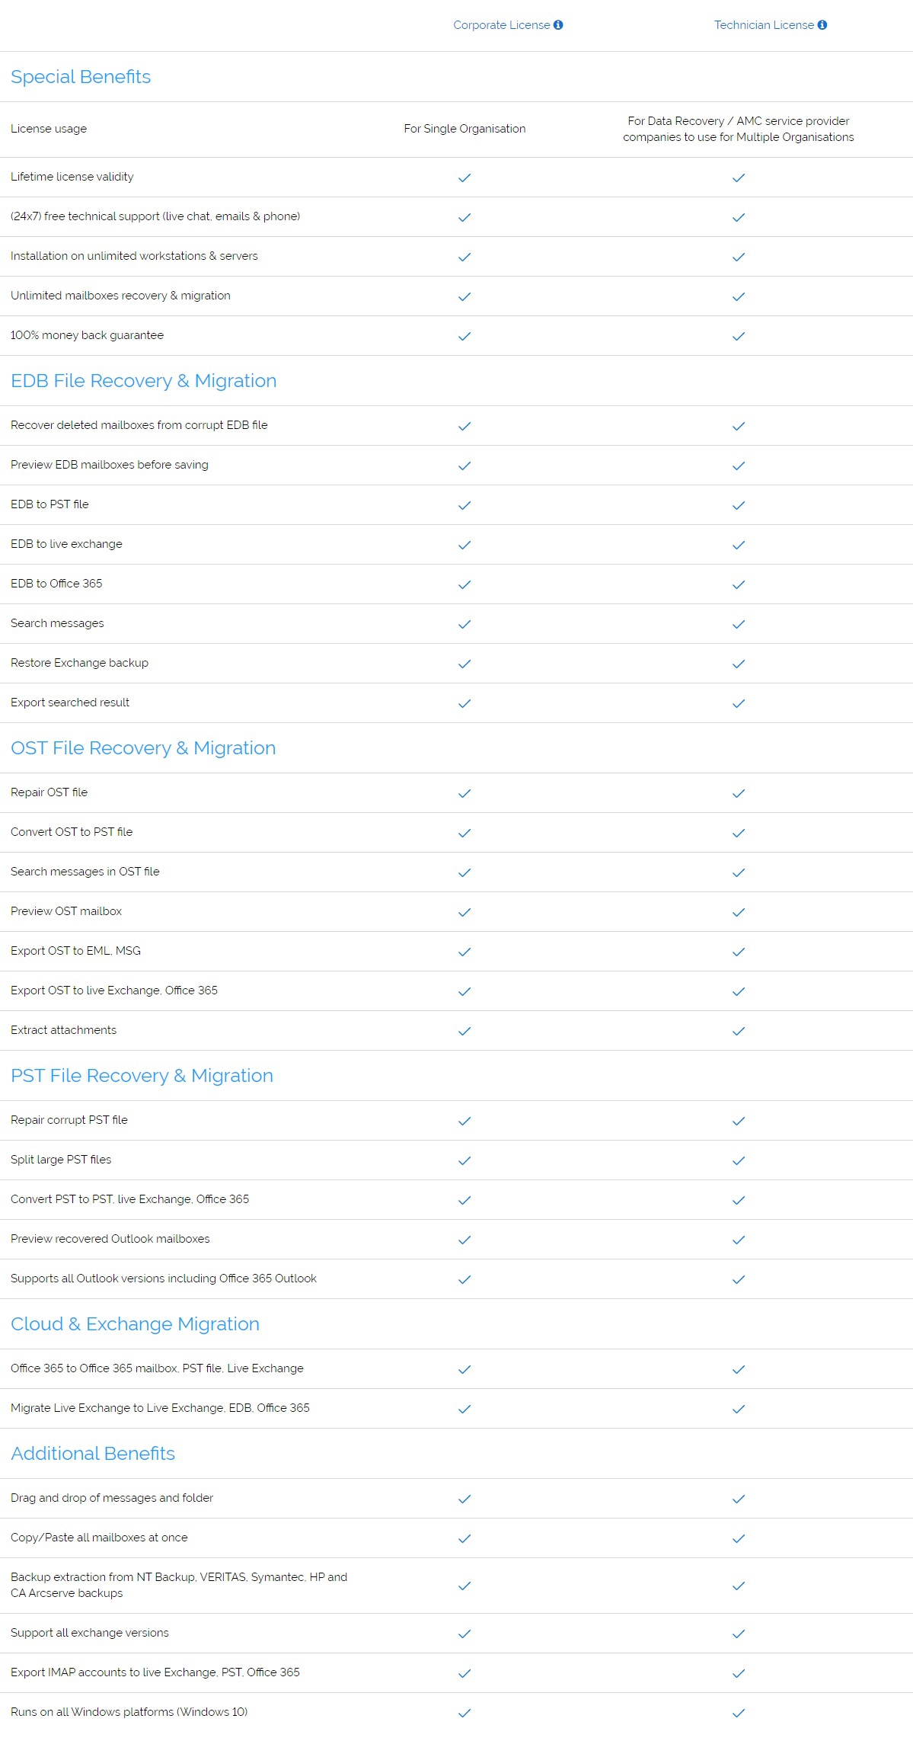913x1741 pixels.
Task: Click Corporate checkmark for Lifetime license validity
Action: pyautogui.click(x=464, y=178)
